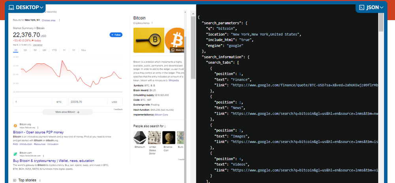Click the Top stories newspaper icon
Viewport: 395px width, 183px height.
coord(15,180)
